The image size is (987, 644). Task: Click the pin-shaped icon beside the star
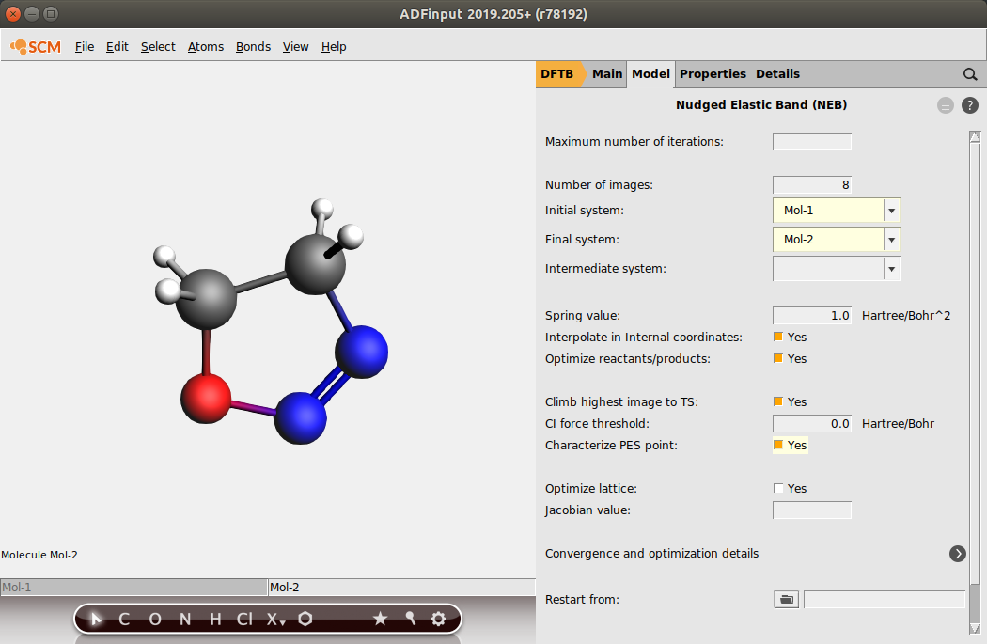click(x=411, y=619)
